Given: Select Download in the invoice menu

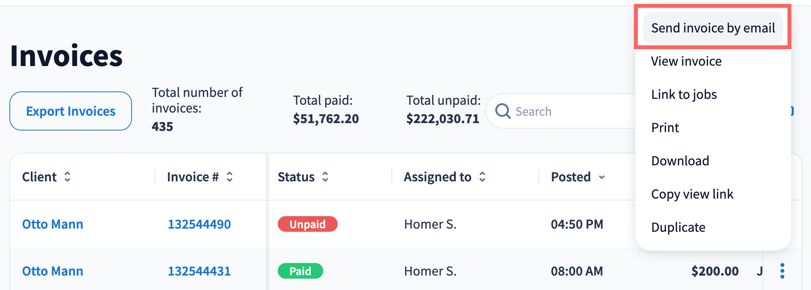Looking at the screenshot, I should point(680,161).
